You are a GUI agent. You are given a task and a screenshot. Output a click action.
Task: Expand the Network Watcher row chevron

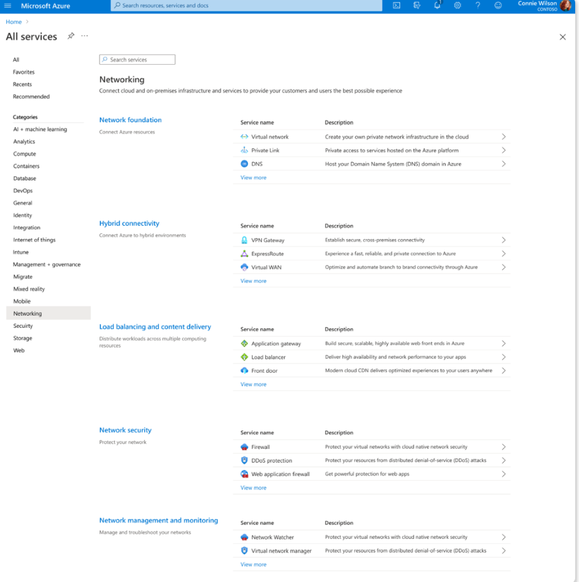click(x=504, y=537)
